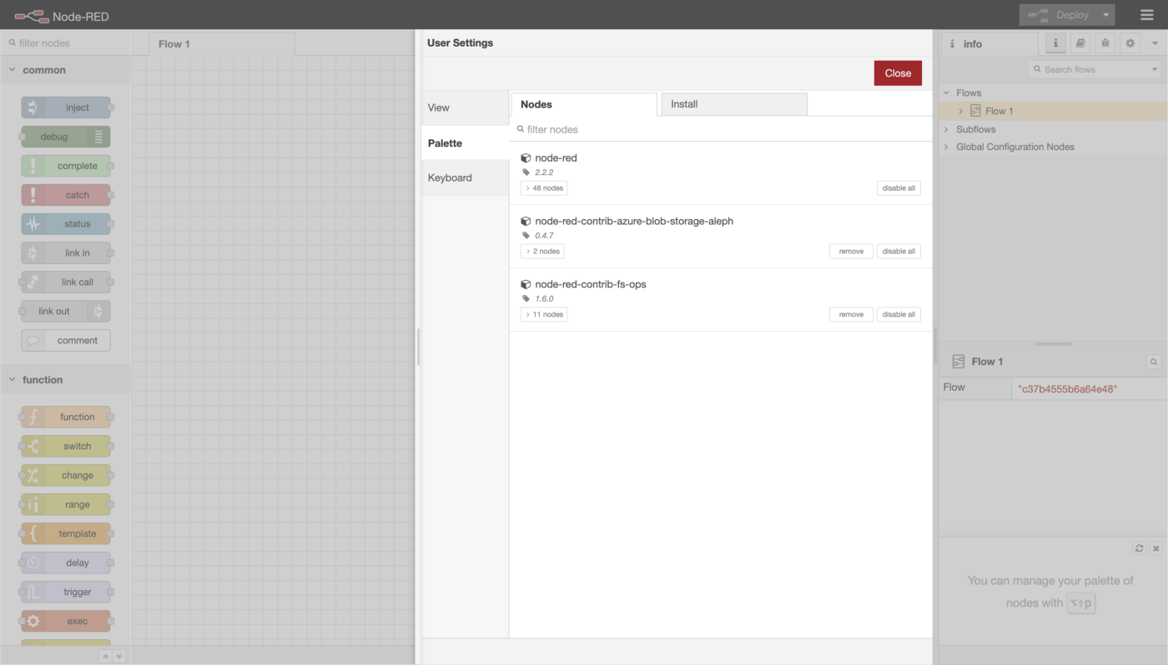Expand the 11 nodes list
The image size is (1168, 665).
pos(544,314)
